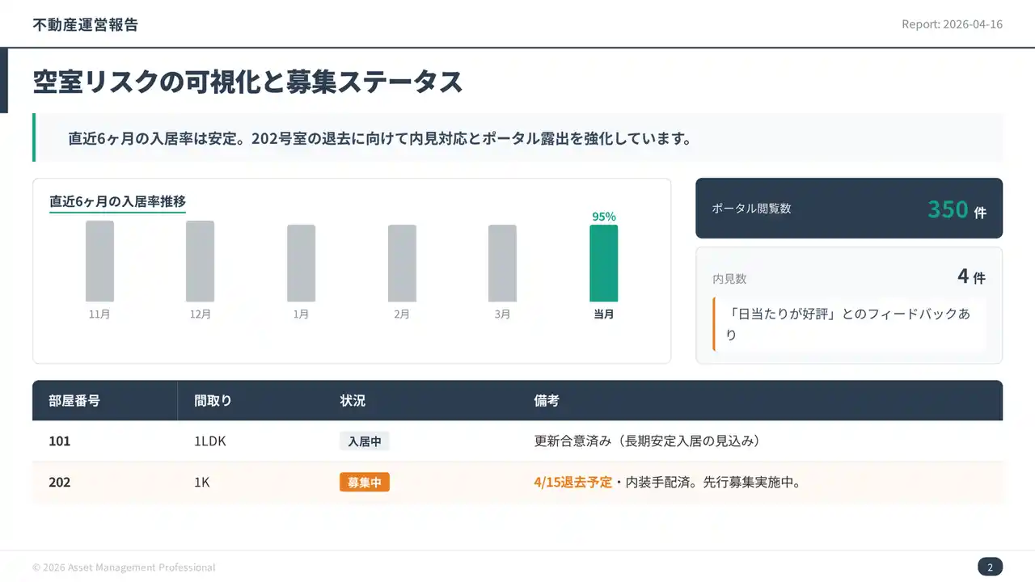Click the orange 募集中 status badge
The width and height of the screenshot is (1035, 582).
pos(364,483)
